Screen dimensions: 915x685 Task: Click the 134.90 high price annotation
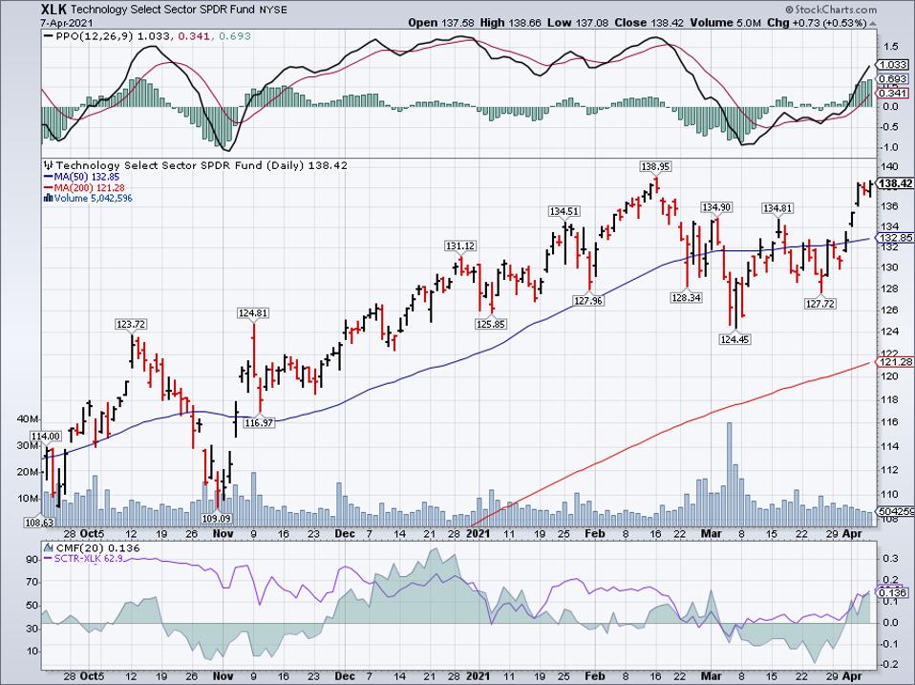(x=716, y=207)
